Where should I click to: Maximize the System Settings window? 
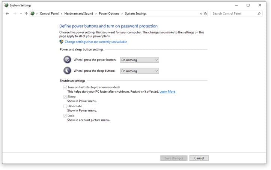(x=248, y=5)
